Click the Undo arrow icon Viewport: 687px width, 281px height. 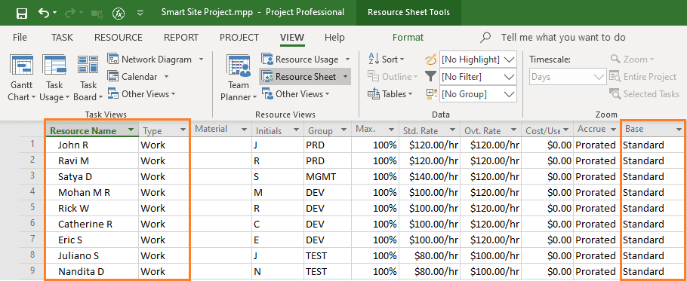click(44, 13)
